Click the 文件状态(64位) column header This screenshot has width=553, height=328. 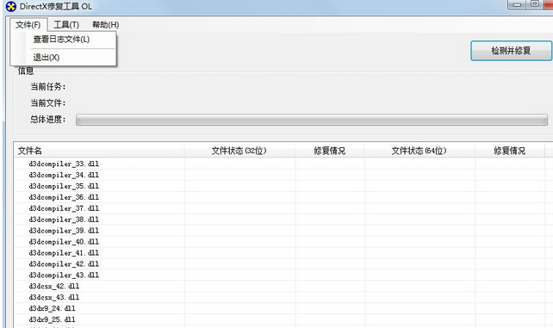pos(419,151)
